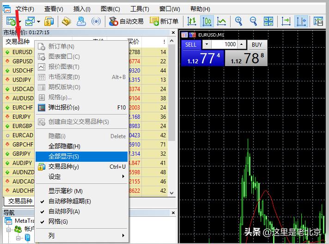329x244 pixels.
Task: Select the bar chart icon
Action: click(x=192, y=21)
